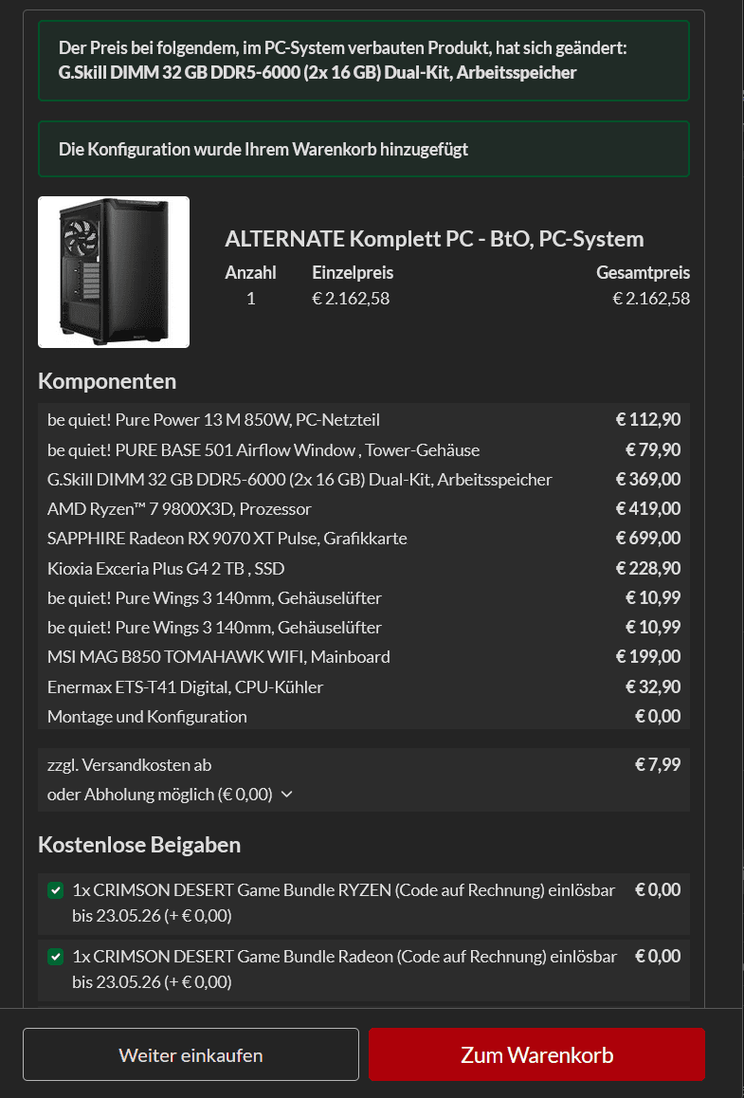The width and height of the screenshot is (744, 1098).
Task: Click the Kostenlose Beigaben heading
Action: pyautogui.click(x=139, y=844)
